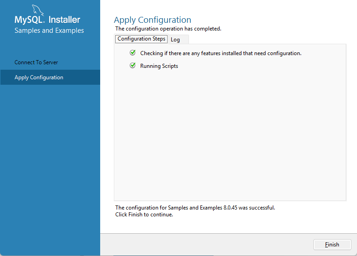The image size is (357, 256).
Task: Click the 'Samples and Examples 8.0.45 was successful' message
Action: coord(195,208)
